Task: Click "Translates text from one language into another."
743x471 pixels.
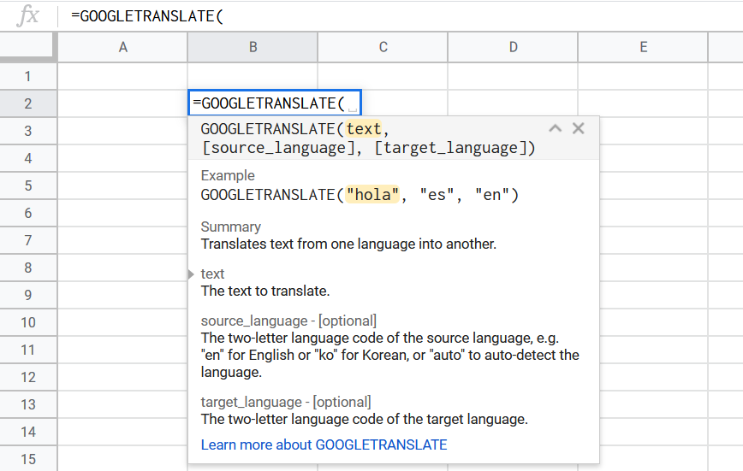Action: click(x=348, y=244)
